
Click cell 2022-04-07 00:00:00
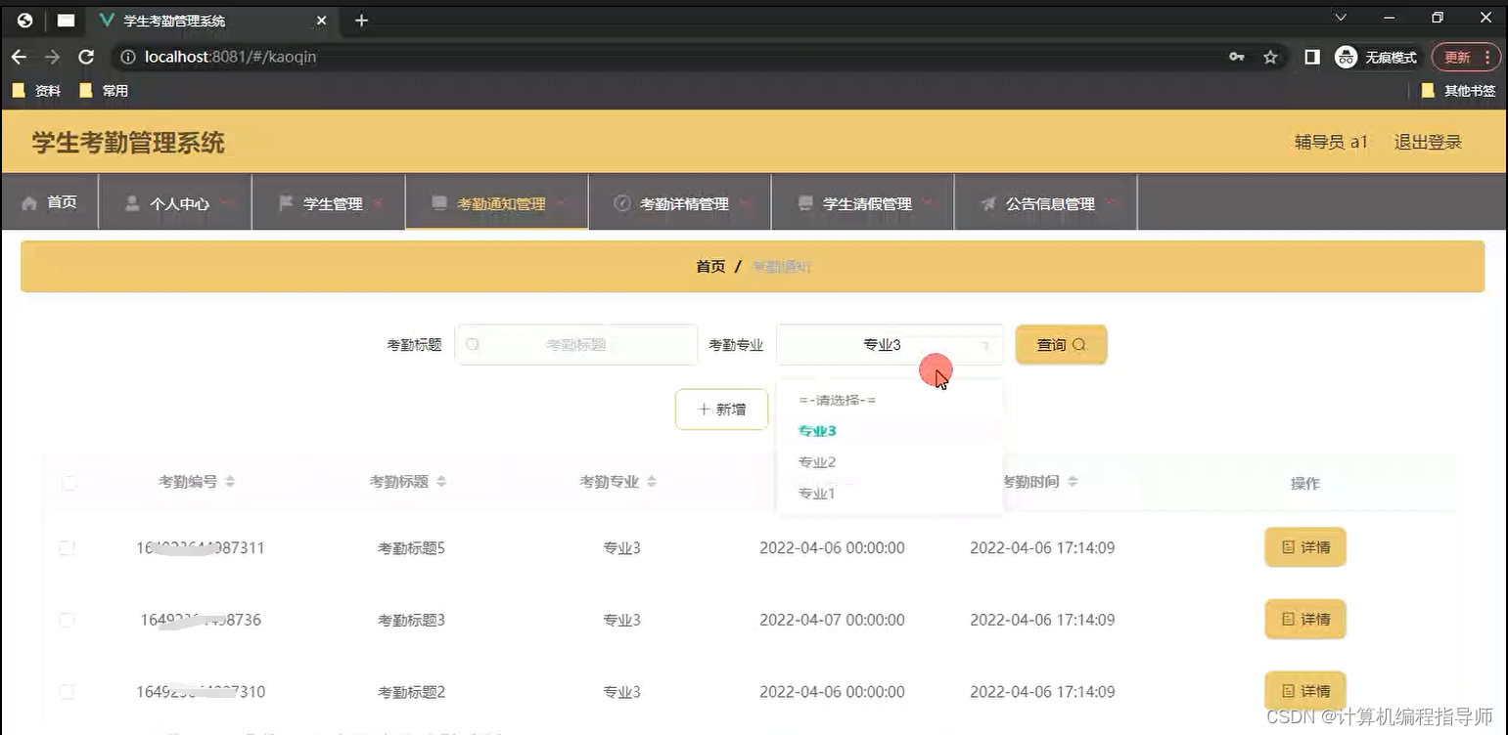click(x=832, y=620)
